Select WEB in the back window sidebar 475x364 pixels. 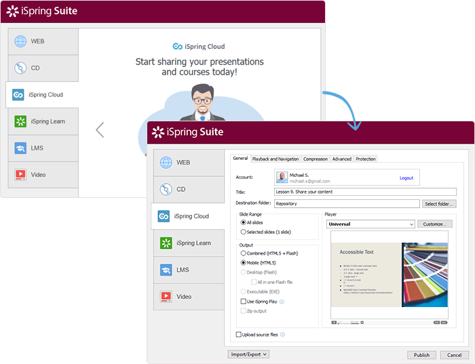point(43,41)
